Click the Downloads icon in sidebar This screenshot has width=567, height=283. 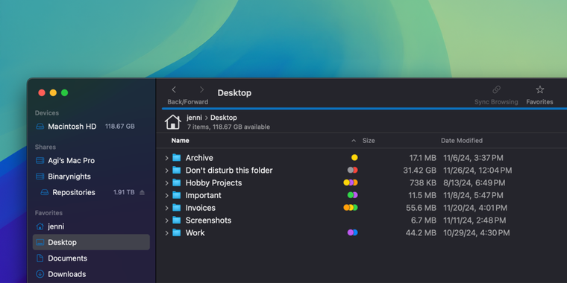(40, 274)
